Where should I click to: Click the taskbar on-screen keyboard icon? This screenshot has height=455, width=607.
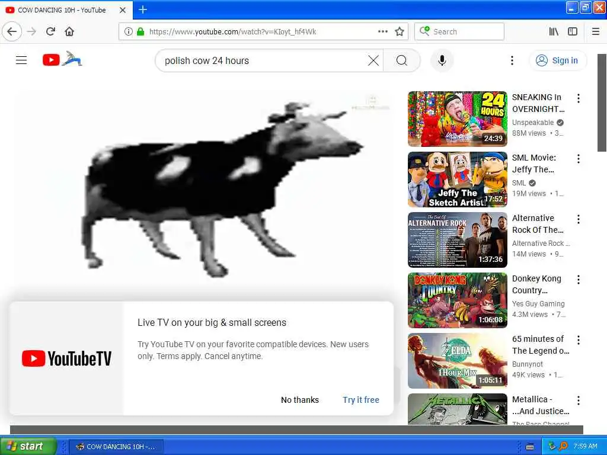click(530, 447)
